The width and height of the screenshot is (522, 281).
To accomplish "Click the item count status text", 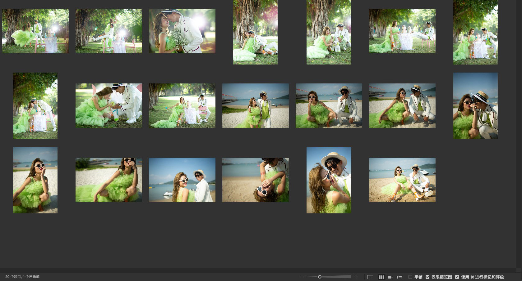I will point(22,277).
